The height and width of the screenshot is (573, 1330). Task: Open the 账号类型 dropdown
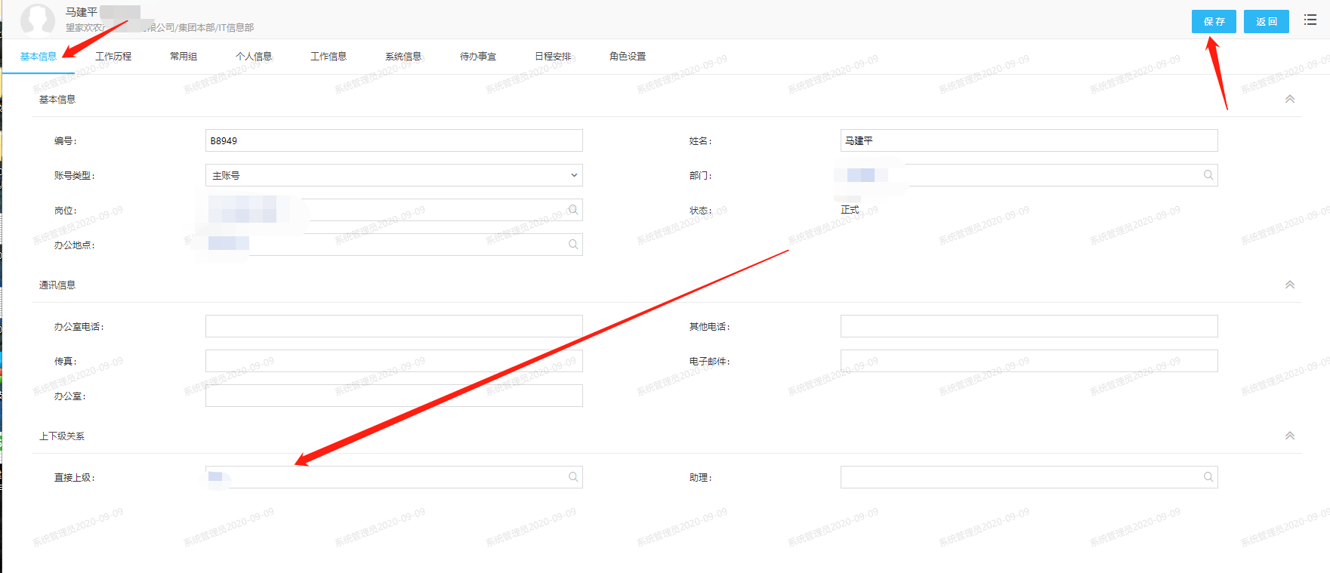[x=394, y=175]
